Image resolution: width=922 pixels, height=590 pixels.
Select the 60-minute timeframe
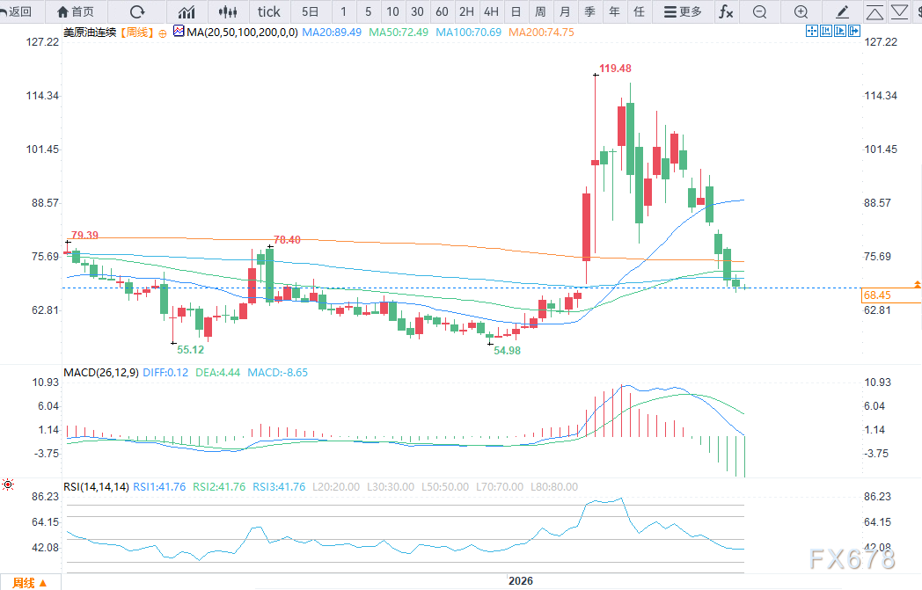point(443,11)
